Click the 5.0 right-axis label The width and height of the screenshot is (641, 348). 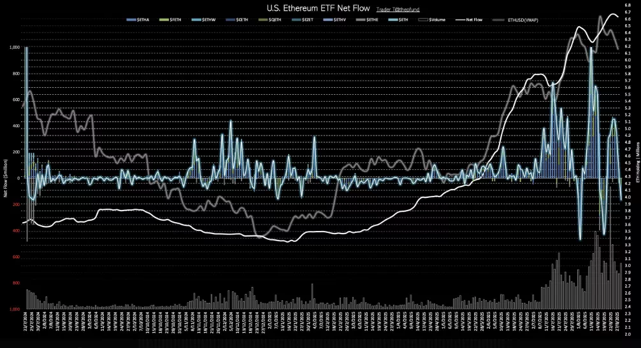point(627,129)
